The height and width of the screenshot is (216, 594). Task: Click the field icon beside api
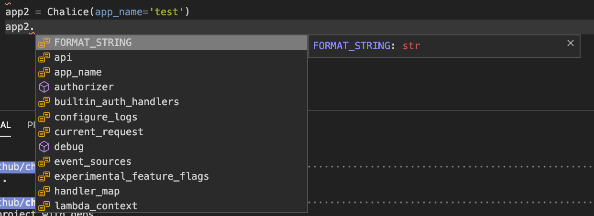coord(44,57)
